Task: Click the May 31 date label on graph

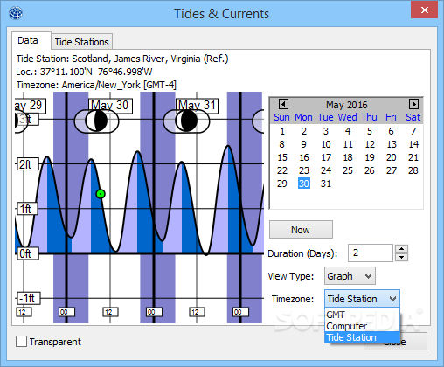Action: coord(197,106)
